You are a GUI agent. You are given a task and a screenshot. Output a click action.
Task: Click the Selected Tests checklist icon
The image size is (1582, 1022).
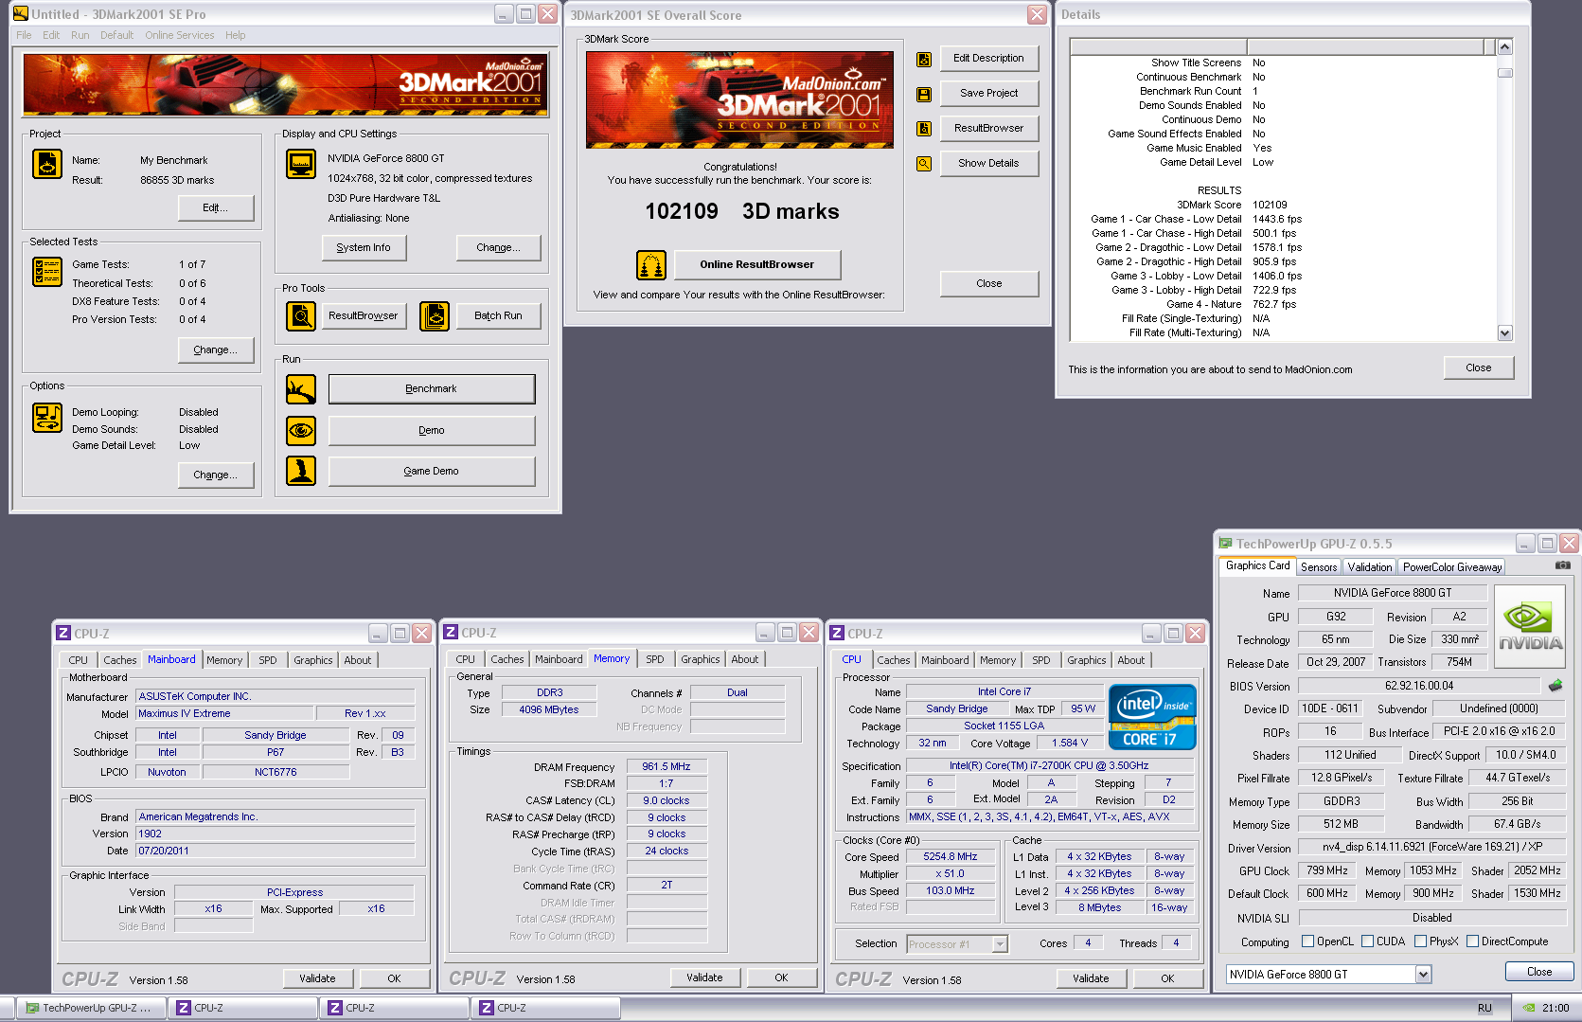point(47,272)
